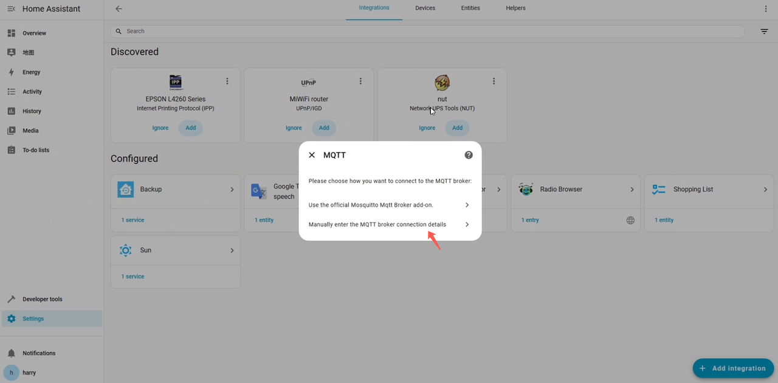Close the MQTT dialog
This screenshot has width=778, height=383.
312,155
